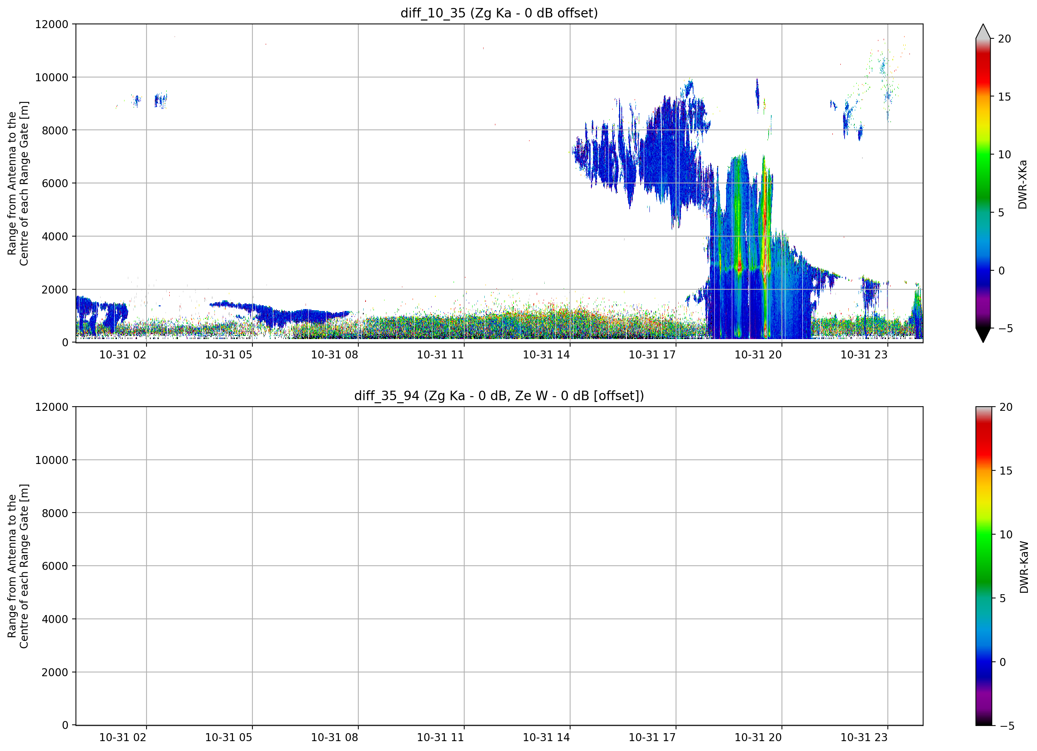The image size is (1037, 751).
Task: Click the '20' tick on DWR-KaW colorbar
Action: pos(1006,407)
